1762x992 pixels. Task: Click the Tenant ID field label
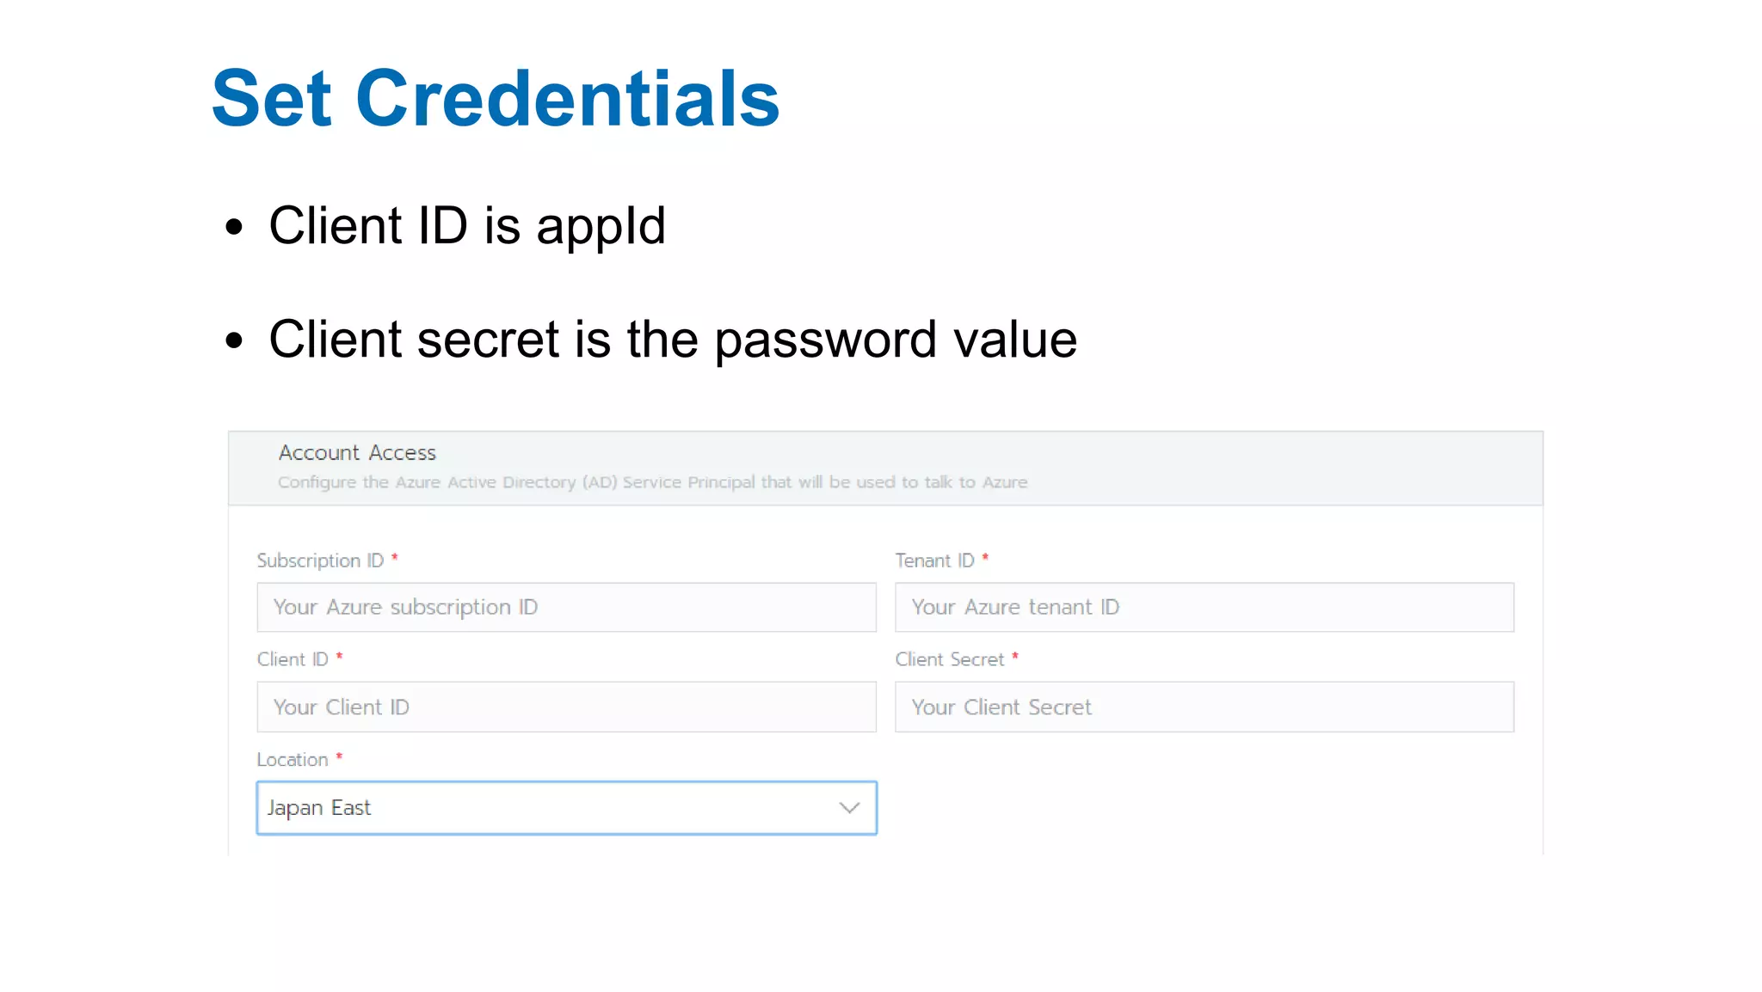(x=934, y=560)
